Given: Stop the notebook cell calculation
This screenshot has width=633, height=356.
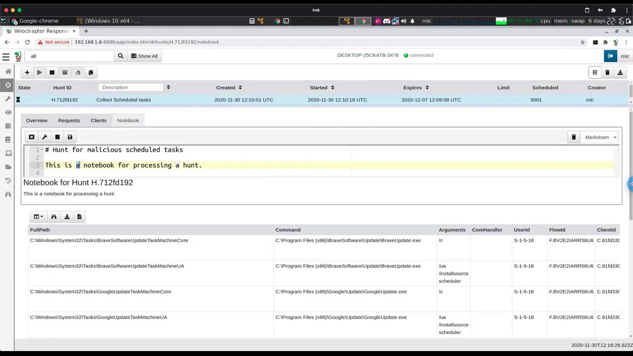Looking at the screenshot, I should [x=57, y=137].
